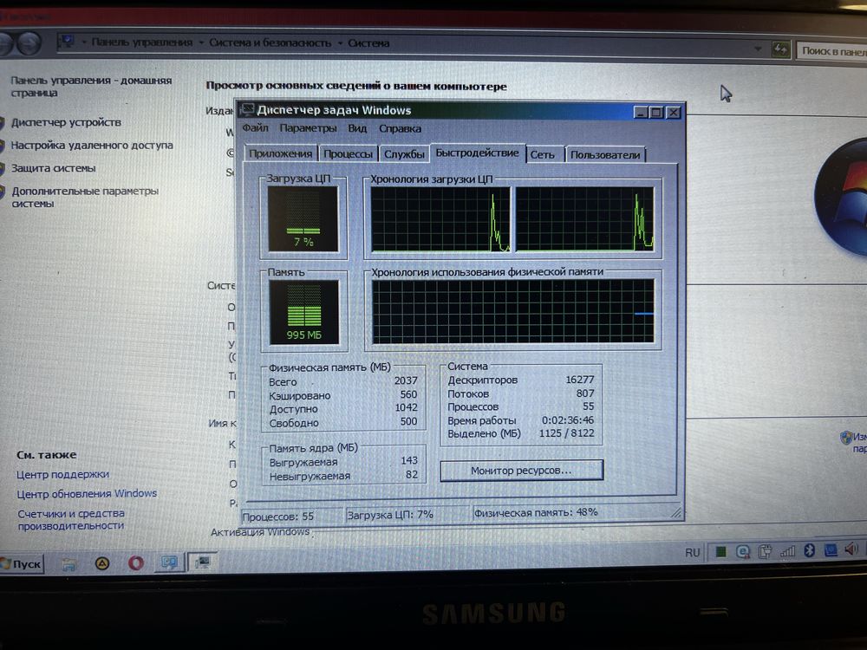The height and width of the screenshot is (650, 867).
Task: Expand arrow before Система и безопасность breadcrumb
Action: [201, 42]
